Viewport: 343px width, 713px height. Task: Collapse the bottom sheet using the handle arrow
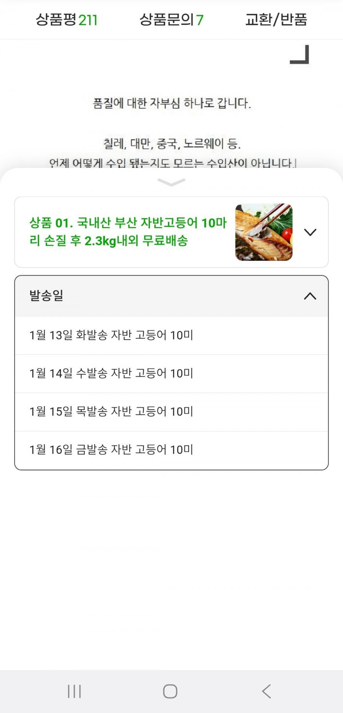pyautogui.click(x=171, y=182)
